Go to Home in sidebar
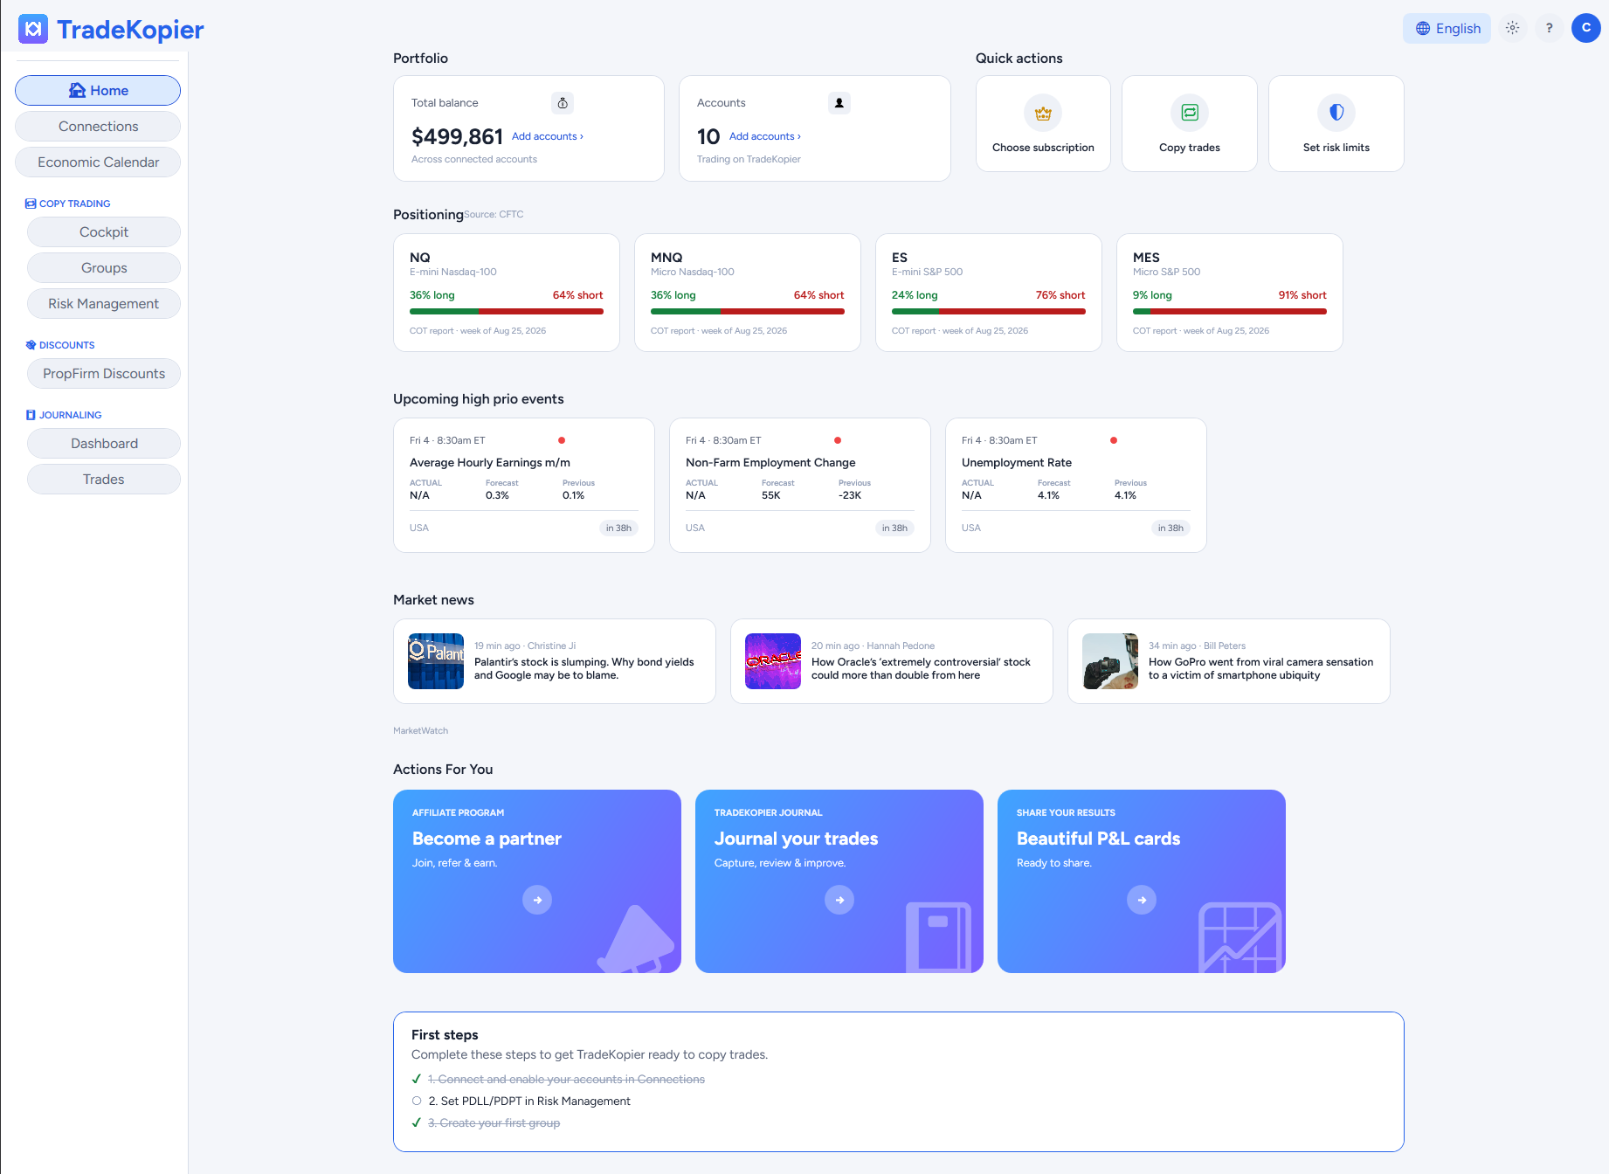Screen dimensions: 1609x1174 pos(98,91)
